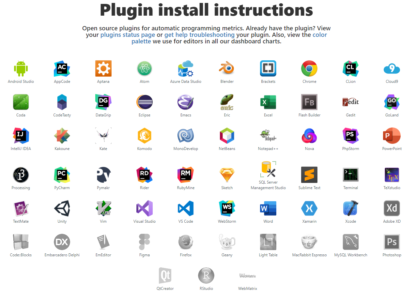Select the Xcode hammer icon
The width and height of the screenshot is (415, 299).
click(351, 208)
